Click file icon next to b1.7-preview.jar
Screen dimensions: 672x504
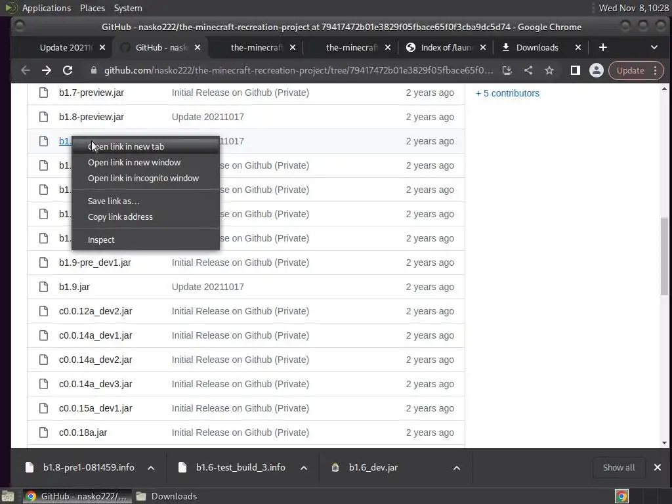coord(44,93)
